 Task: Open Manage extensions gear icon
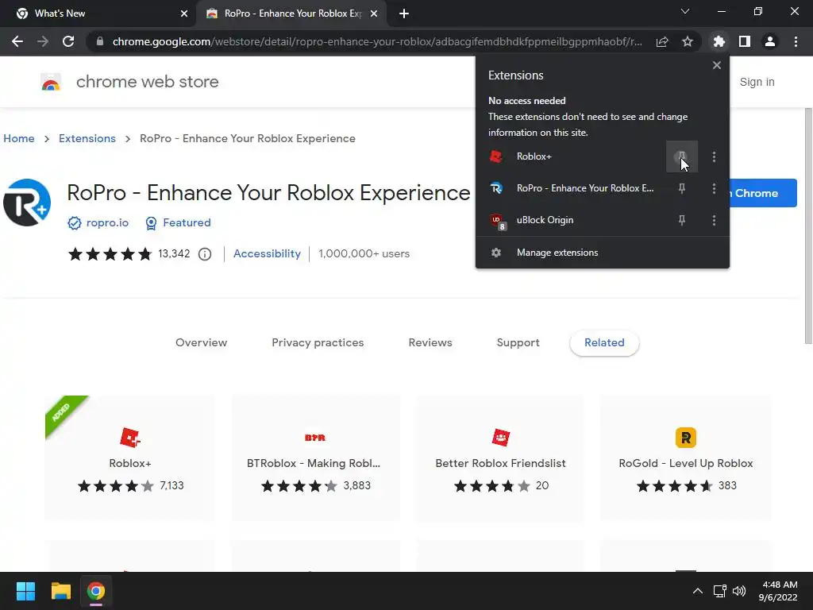click(x=496, y=253)
